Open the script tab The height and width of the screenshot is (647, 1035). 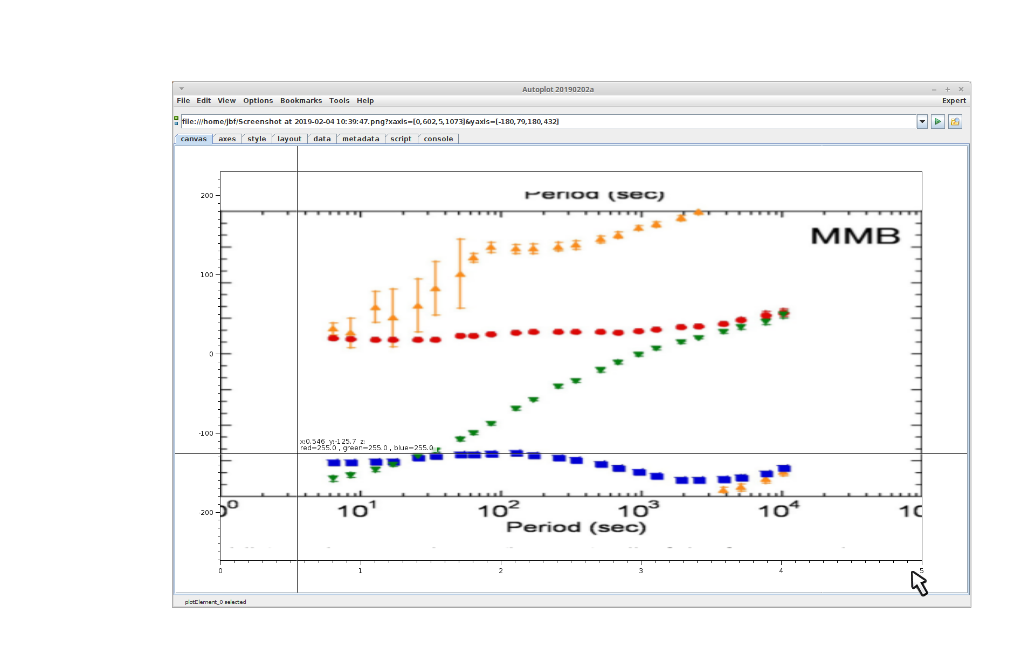[x=401, y=139]
